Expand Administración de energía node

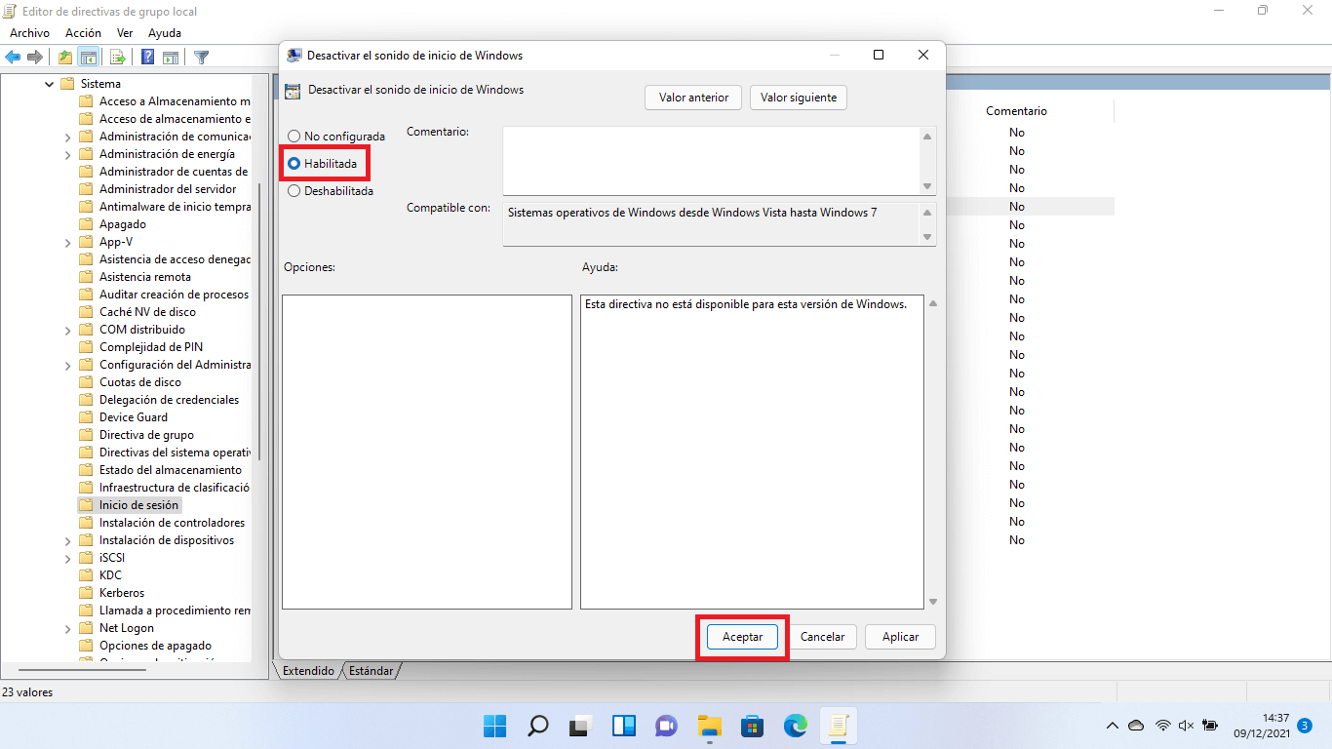(x=67, y=154)
